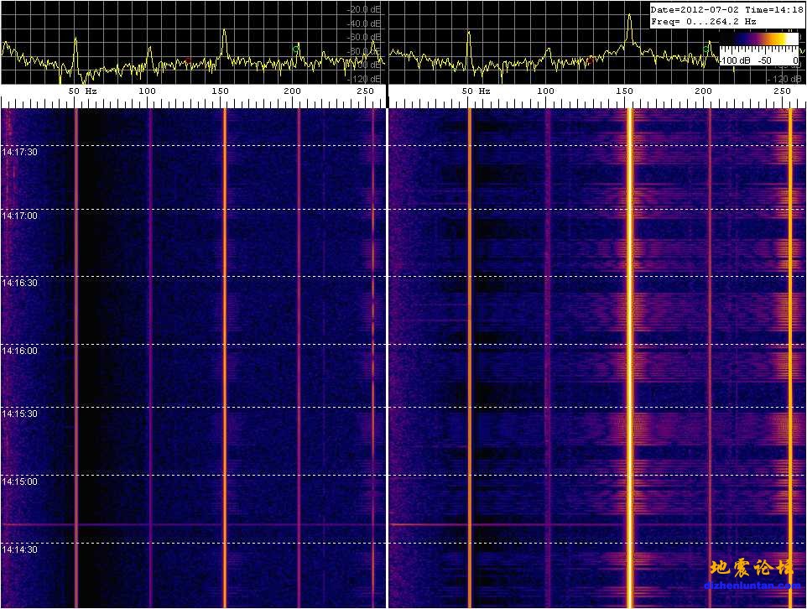Screen dimensions: 807x609
Task: Click the 200 label on right frequency axis
Action: [x=703, y=91]
